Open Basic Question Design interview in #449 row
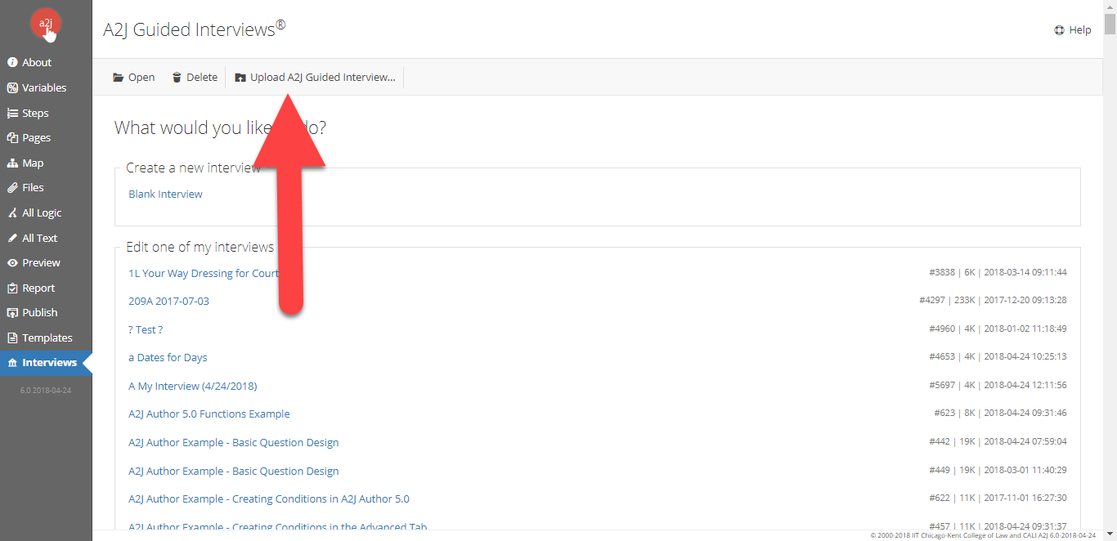1117x541 pixels. [x=234, y=471]
